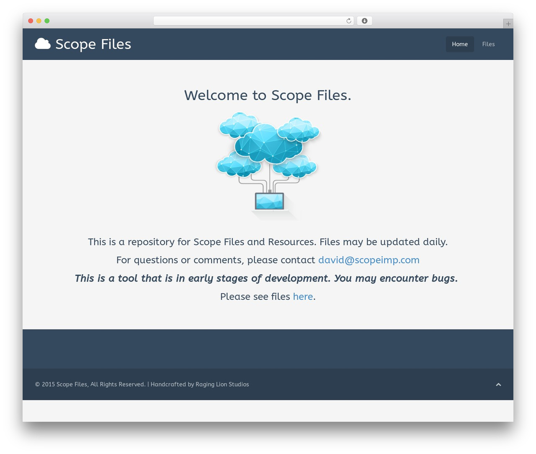The image size is (536, 454).
Task: Click the cloud logo icon beside Scope Files
Action: (43, 44)
